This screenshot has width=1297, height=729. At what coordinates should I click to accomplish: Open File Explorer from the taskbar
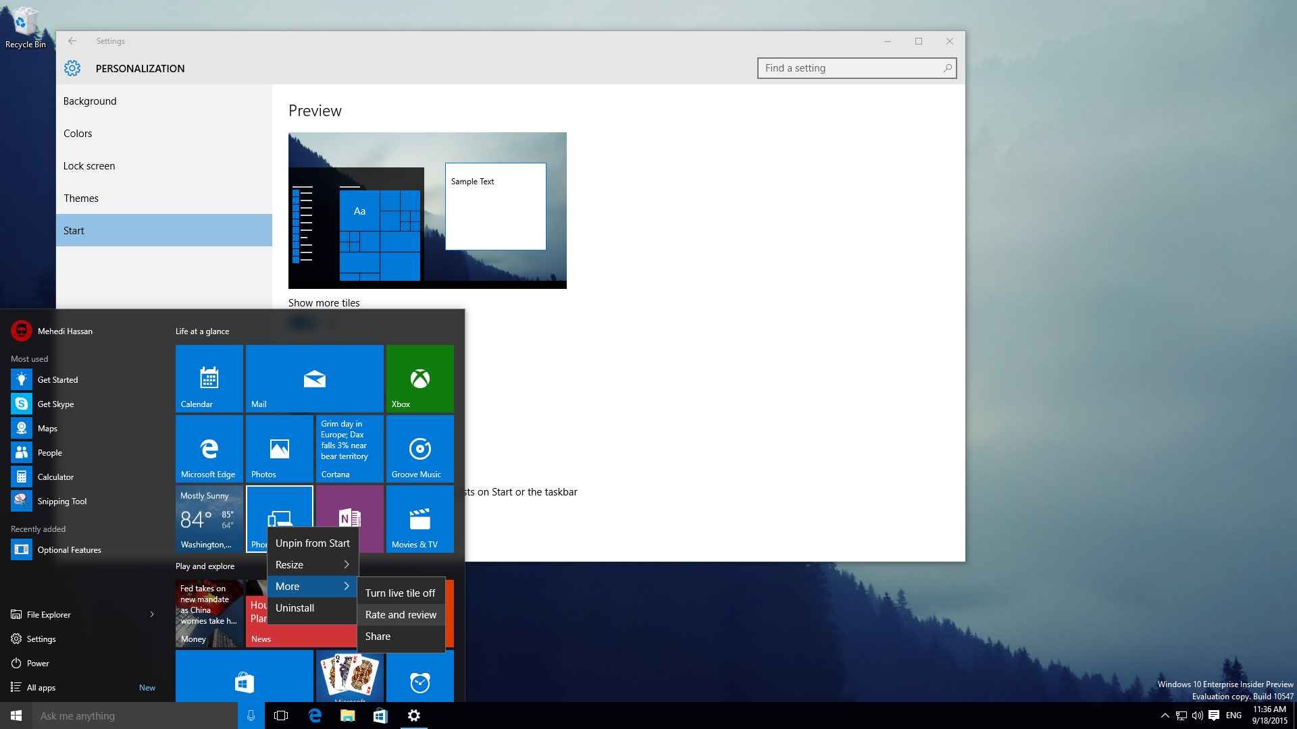coord(347,715)
